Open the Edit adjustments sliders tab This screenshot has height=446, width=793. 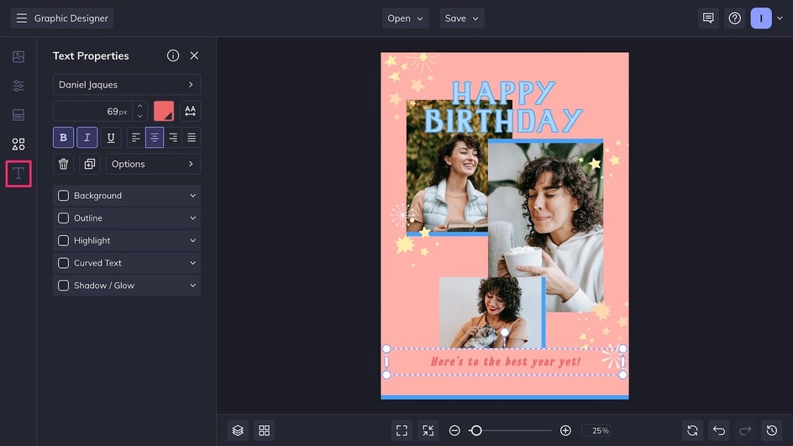(18, 86)
